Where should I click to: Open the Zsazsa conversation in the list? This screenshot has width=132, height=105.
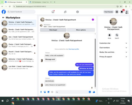(18, 45)
